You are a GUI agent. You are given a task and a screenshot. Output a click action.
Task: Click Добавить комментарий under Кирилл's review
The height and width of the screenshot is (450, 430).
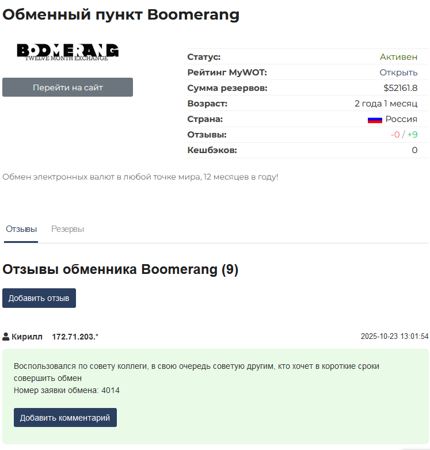(x=65, y=418)
